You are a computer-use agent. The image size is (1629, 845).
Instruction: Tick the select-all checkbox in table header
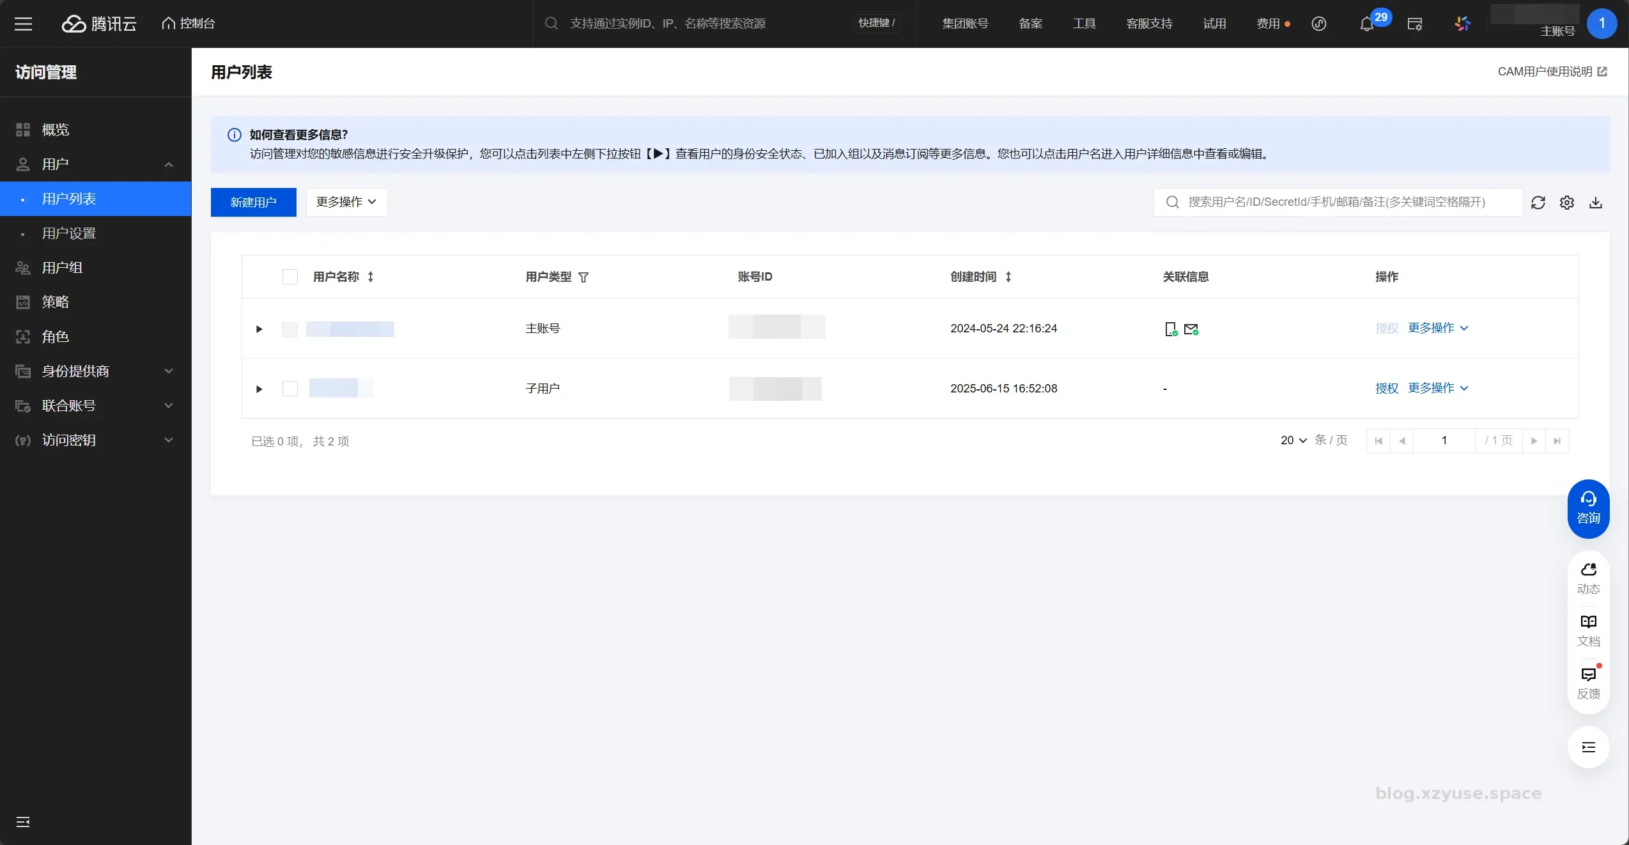290,277
